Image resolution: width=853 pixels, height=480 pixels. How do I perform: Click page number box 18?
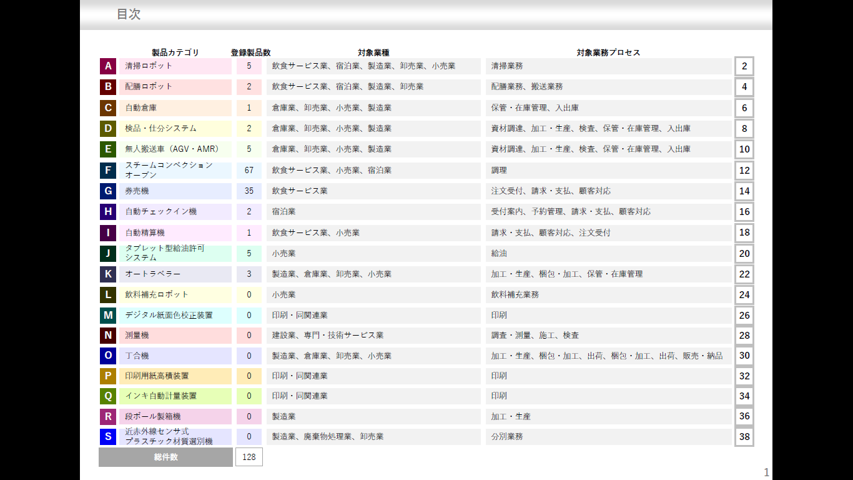pos(744,233)
